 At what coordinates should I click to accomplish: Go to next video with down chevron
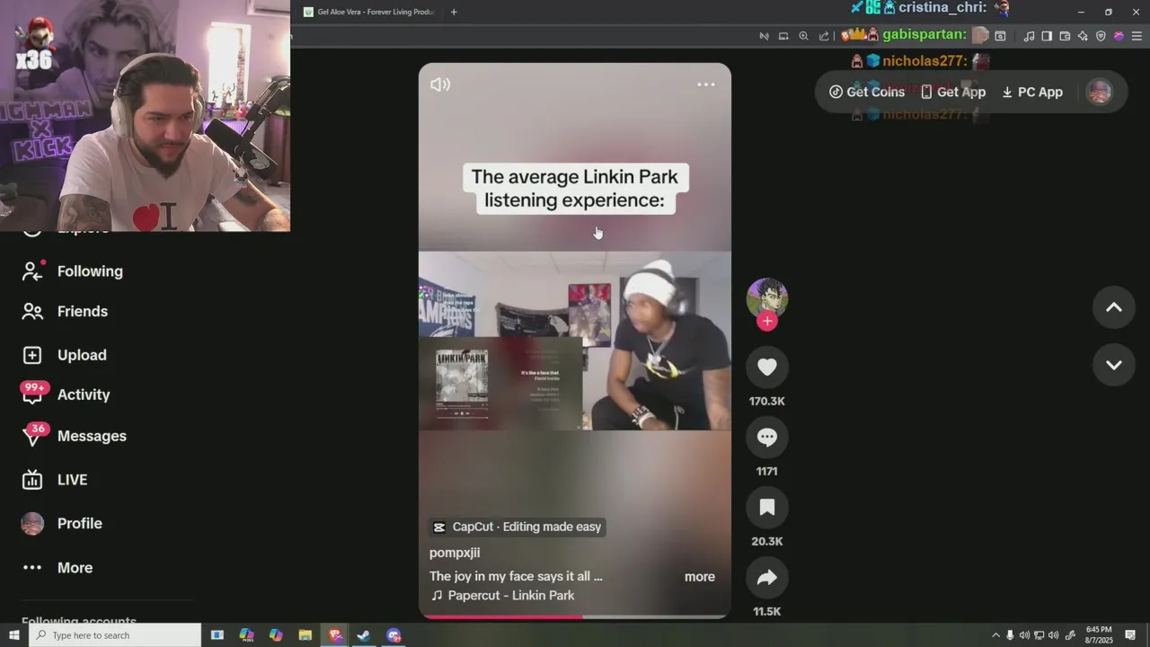tap(1114, 365)
